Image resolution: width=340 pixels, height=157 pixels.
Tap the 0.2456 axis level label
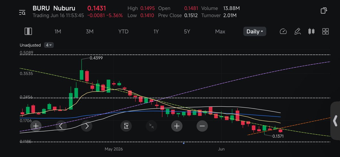click(x=26, y=97)
